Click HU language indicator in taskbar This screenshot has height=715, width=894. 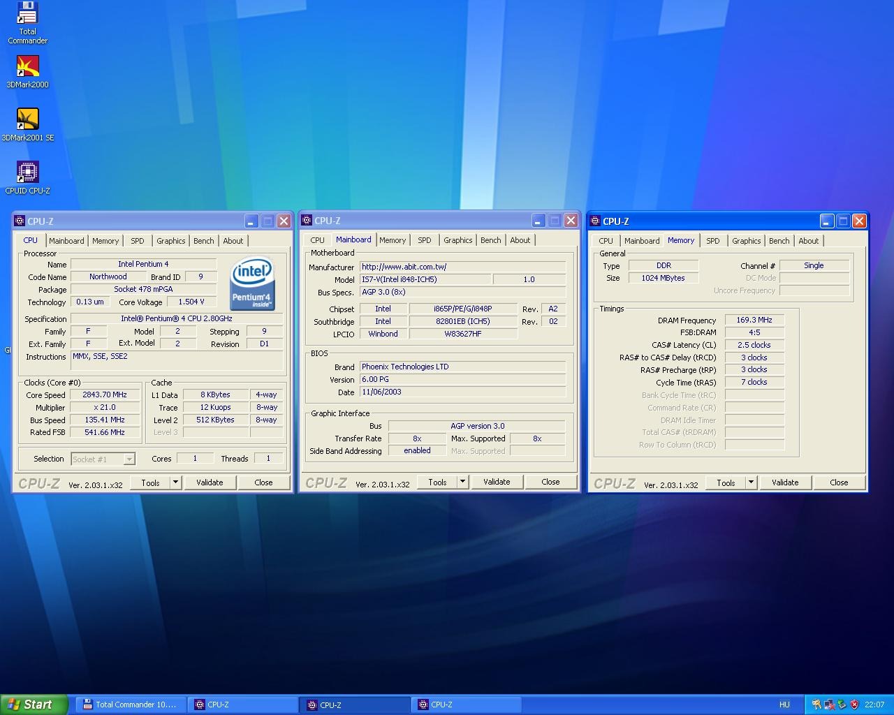click(784, 705)
